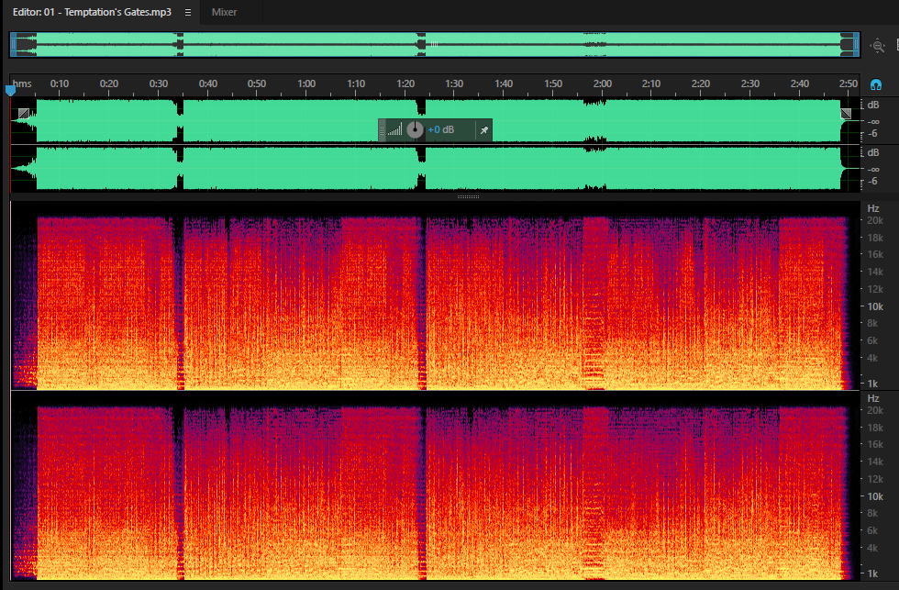
Task: Click the 2:00 mark on the ruler
Action: point(602,83)
